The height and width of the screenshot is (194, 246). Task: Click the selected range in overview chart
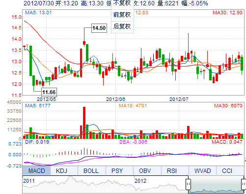click(216, 185)
